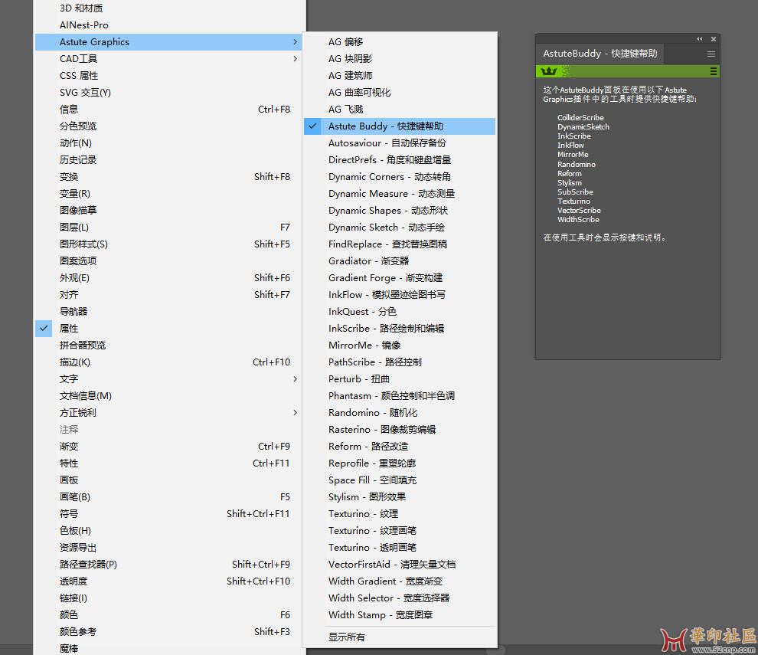Expand the 方正锐利 submenu
Viewport: 758px width, 655px height.
168,413
